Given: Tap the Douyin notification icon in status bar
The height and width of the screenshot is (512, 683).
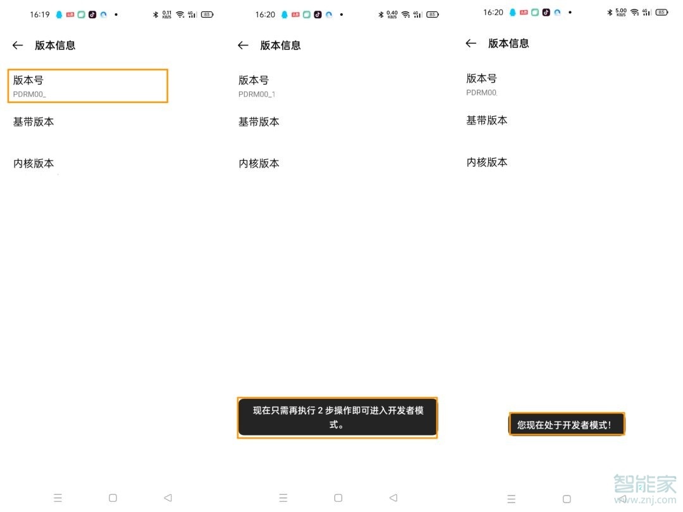Looking at the screenshot, I should tap(92, 14).
